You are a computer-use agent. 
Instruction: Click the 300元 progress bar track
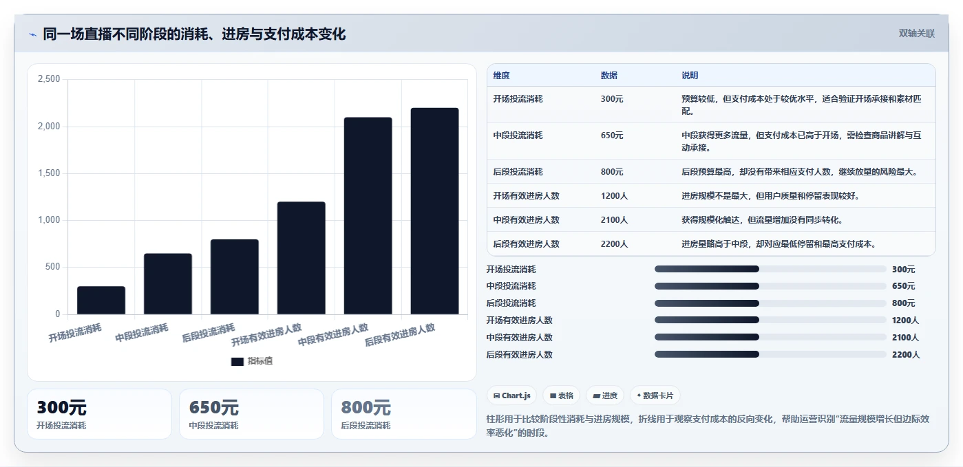tap(770, 269)
